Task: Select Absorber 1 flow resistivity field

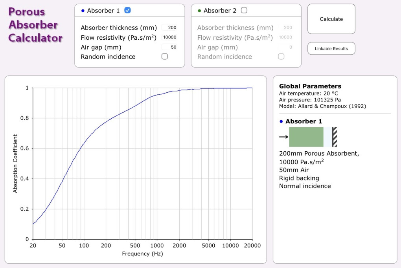Action: click(x=169, y=37)
